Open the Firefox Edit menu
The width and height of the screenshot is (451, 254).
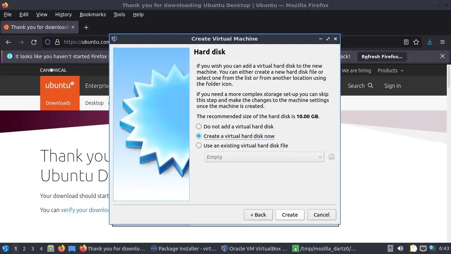click(x=24, y=14)
